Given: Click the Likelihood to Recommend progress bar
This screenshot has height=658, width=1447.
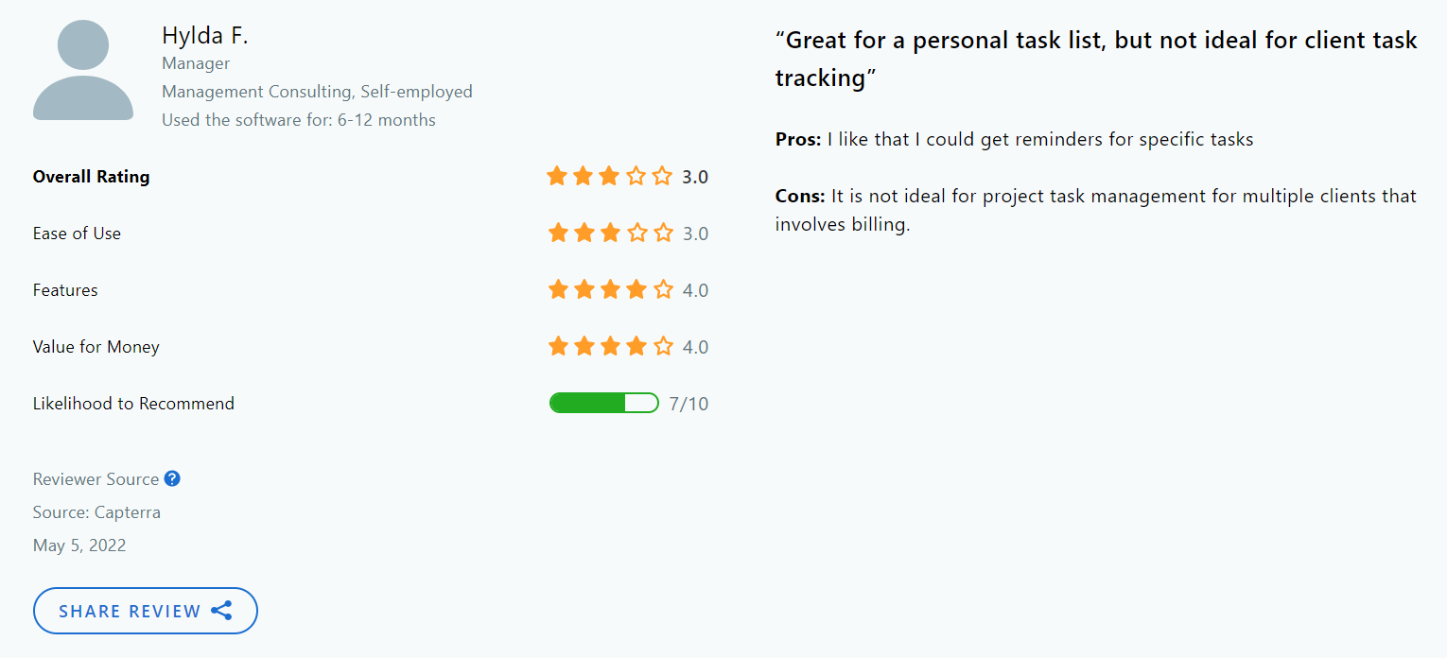Looking at the screenshot, I should tap(603, 403).
